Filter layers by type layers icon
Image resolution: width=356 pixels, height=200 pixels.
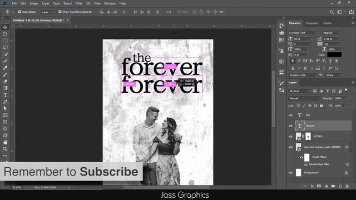point(328,91)
